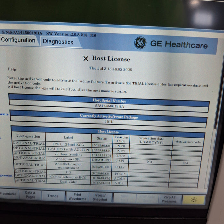Select Print Waveforms

click(x=77, y=197)
